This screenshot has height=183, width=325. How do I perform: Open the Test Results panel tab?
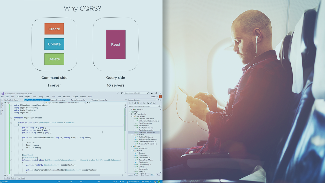coord(21,178)
